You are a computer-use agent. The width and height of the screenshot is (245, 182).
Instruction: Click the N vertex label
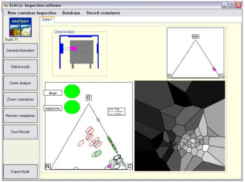(x=48, y=166)
